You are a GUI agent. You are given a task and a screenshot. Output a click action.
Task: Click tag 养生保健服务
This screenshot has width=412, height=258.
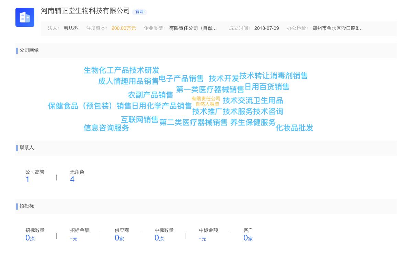pyautogui.click(x=253, y=122)
